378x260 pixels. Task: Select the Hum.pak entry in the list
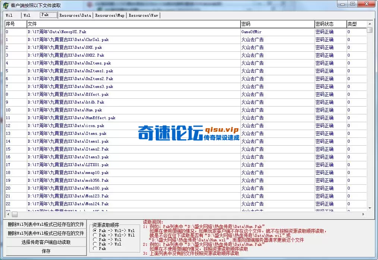click(x=112, y=110)
